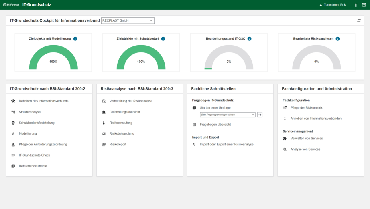This screenshot has height=209, width=370.
Task: Click the Zielobjekte mit Schutzbedarf 100% gauge
Action: (141, 57)
